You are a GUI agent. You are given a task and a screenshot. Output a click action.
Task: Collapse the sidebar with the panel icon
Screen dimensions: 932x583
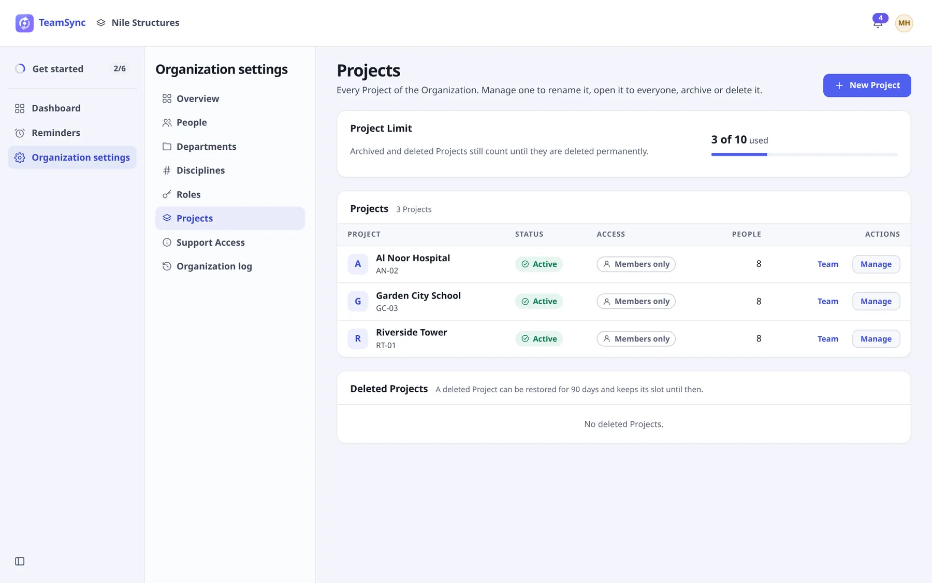tap(20, 561)
